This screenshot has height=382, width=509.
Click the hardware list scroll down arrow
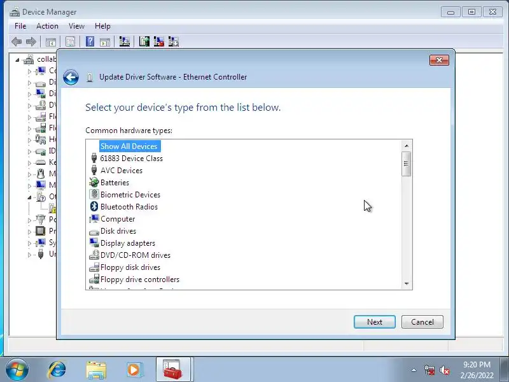pyautogui.click(x=407, y=284)
